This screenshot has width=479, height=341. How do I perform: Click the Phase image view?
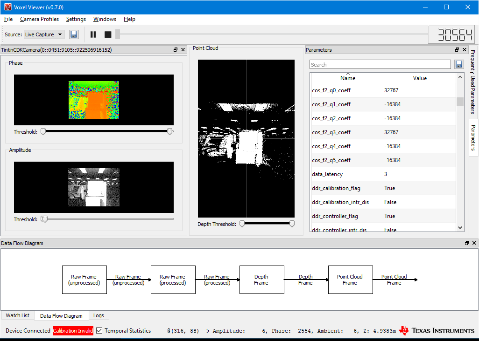coord(94,100)
